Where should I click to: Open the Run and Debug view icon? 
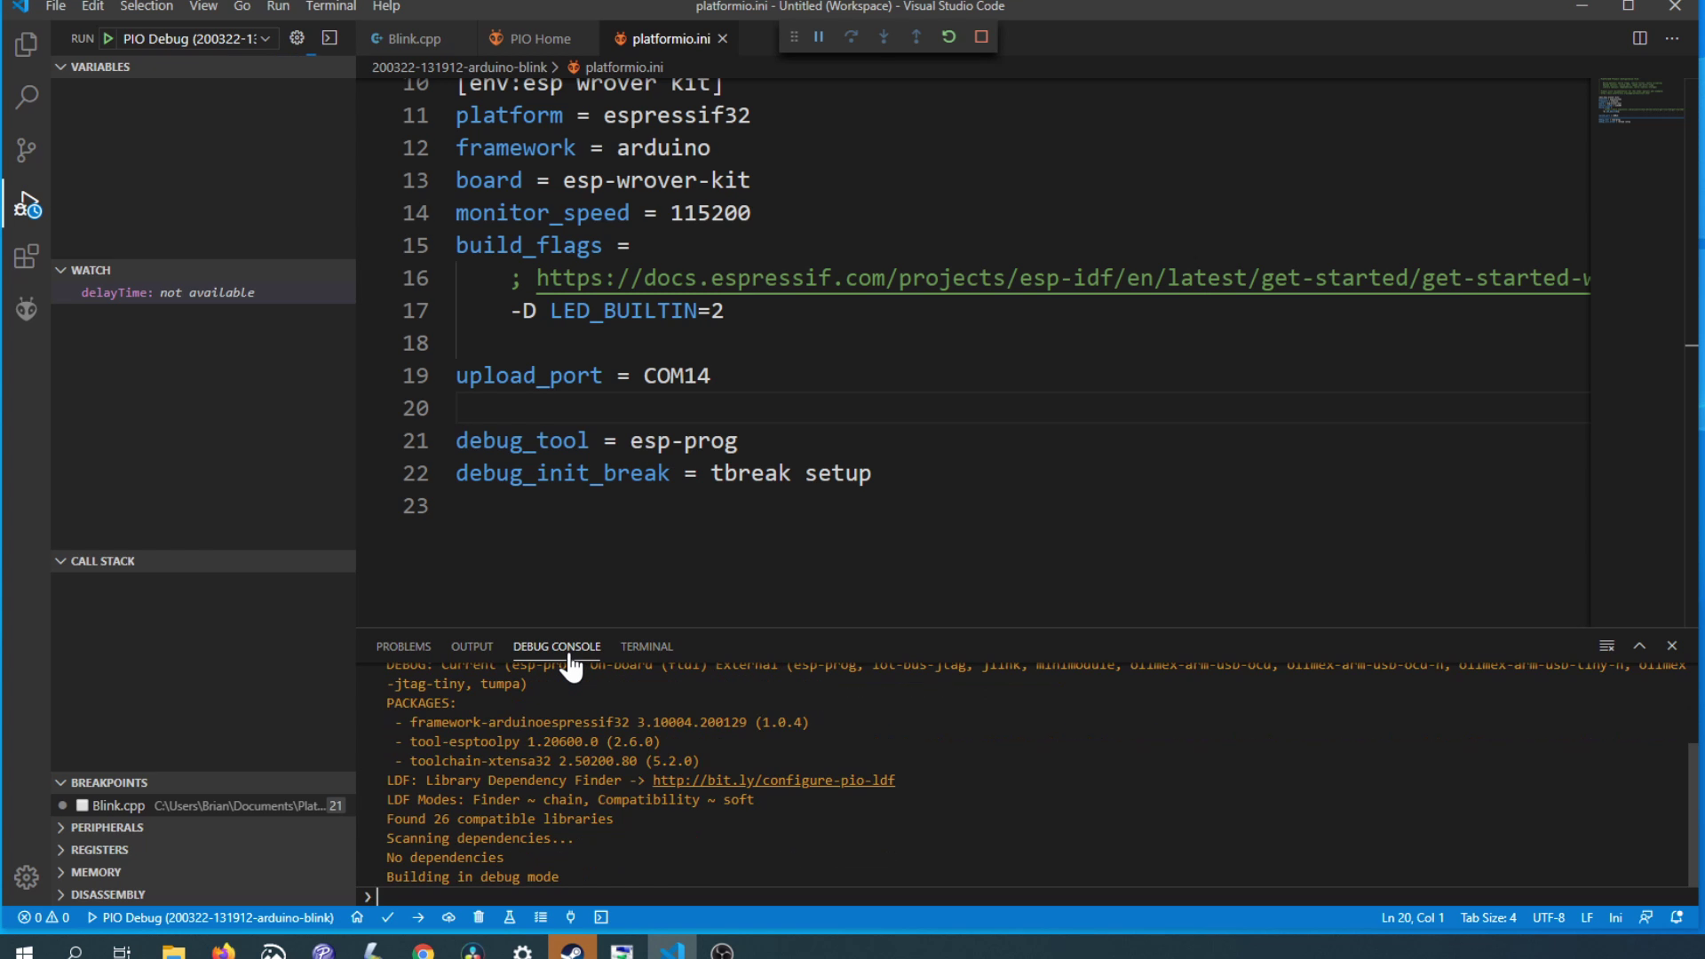point(27,204)
